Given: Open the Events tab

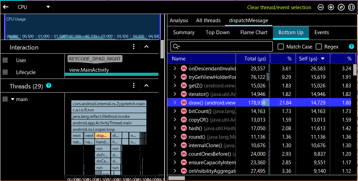Looking at the screenshot, I should 321,32.
